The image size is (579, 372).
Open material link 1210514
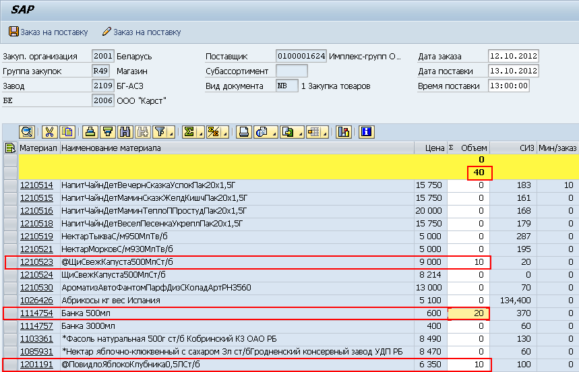click(36, 185)
